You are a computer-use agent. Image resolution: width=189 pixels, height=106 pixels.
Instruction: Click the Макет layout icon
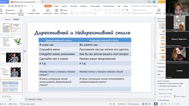pos(56,11)
